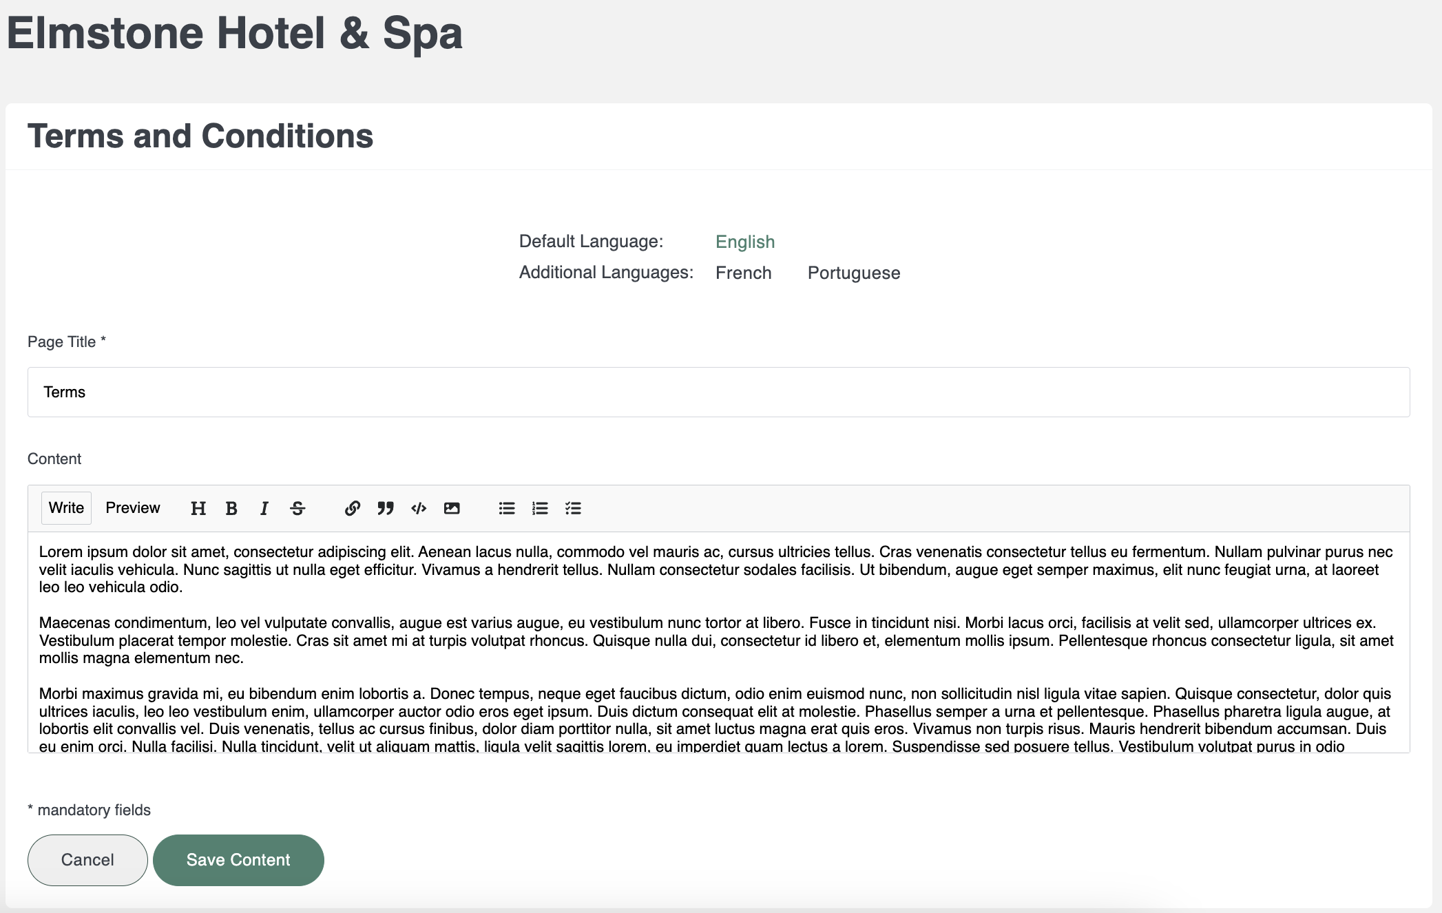Apply strikethrough formatting to text
The height and width of the screenshot is (913, 1442).
point(297,508)
